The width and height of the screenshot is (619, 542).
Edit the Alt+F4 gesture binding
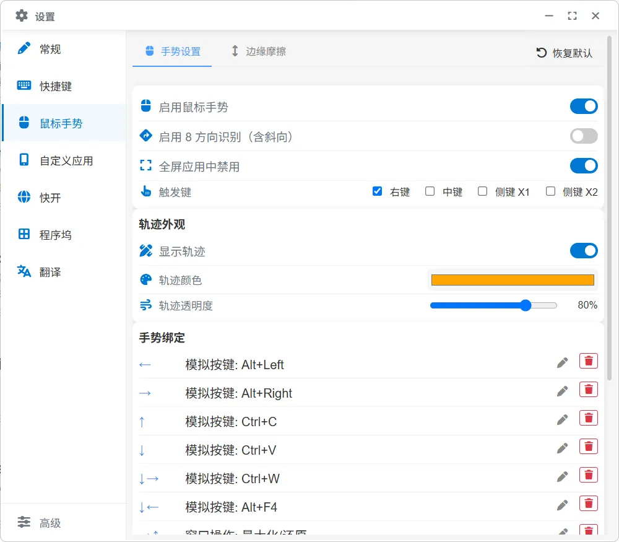point(563,505)
